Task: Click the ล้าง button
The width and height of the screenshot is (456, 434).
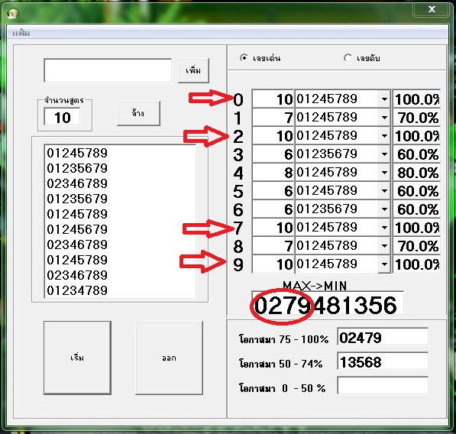Action: point(138,113)
